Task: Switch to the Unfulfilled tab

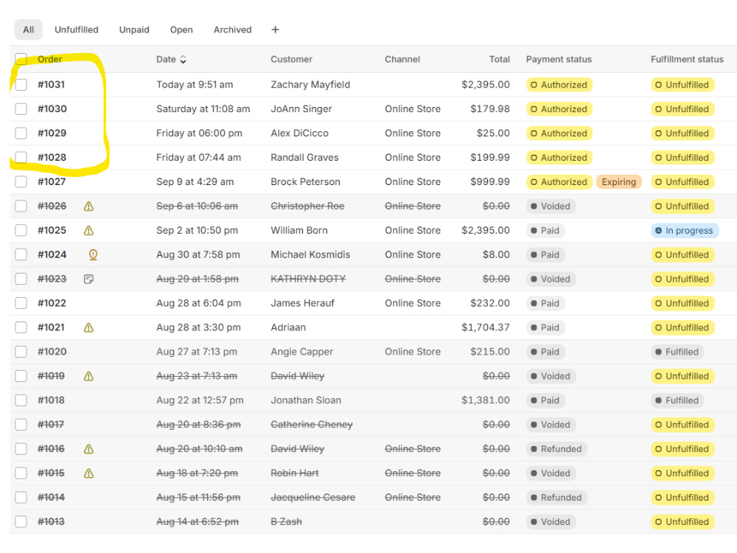Action: pos(76,29)
